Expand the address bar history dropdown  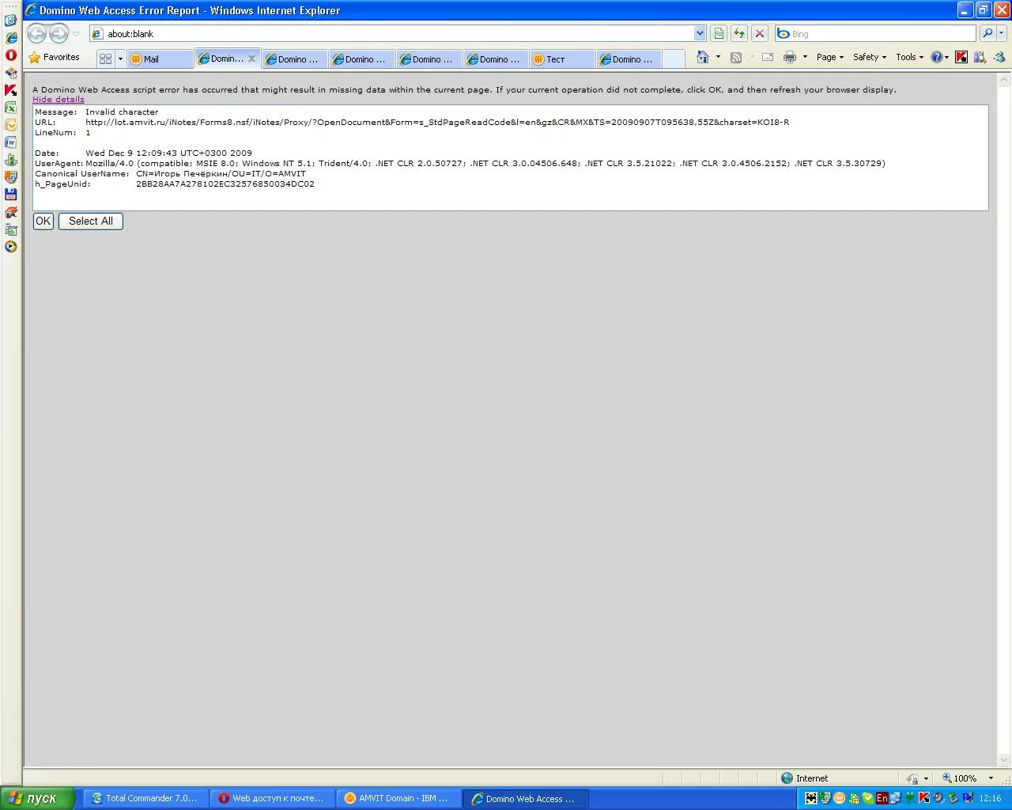tap(700, 33)
